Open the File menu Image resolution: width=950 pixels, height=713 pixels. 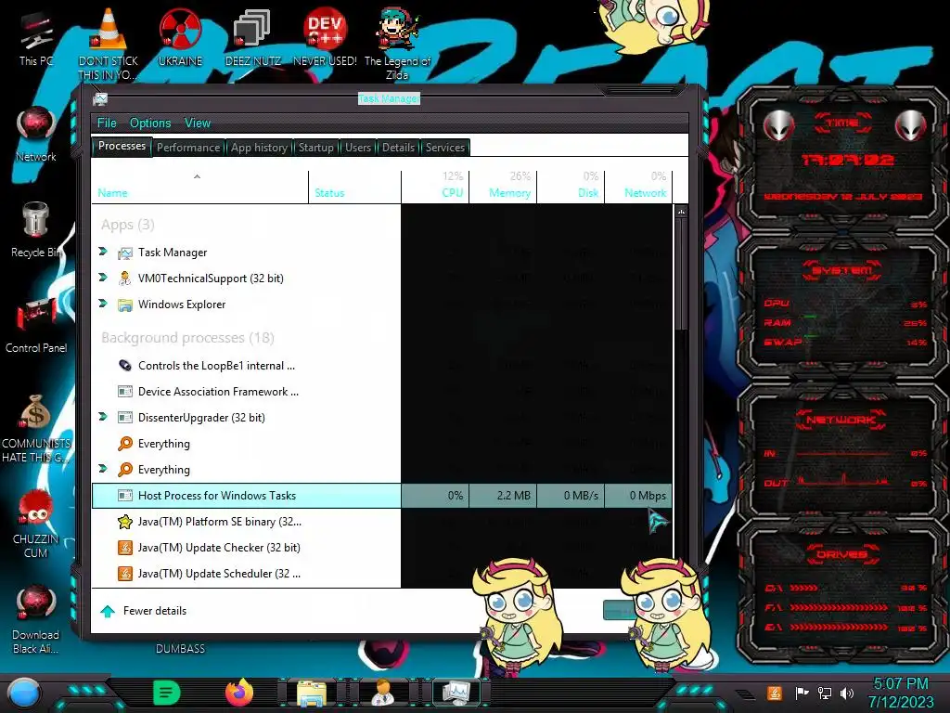point(107,123)
